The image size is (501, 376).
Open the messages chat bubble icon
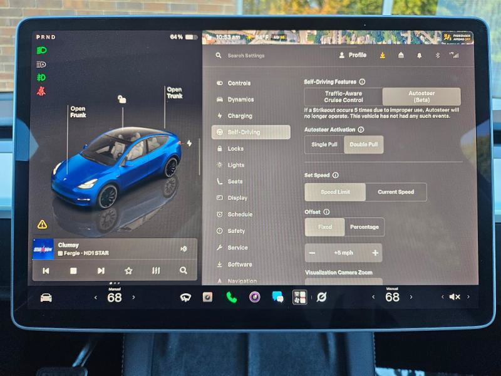277,297
